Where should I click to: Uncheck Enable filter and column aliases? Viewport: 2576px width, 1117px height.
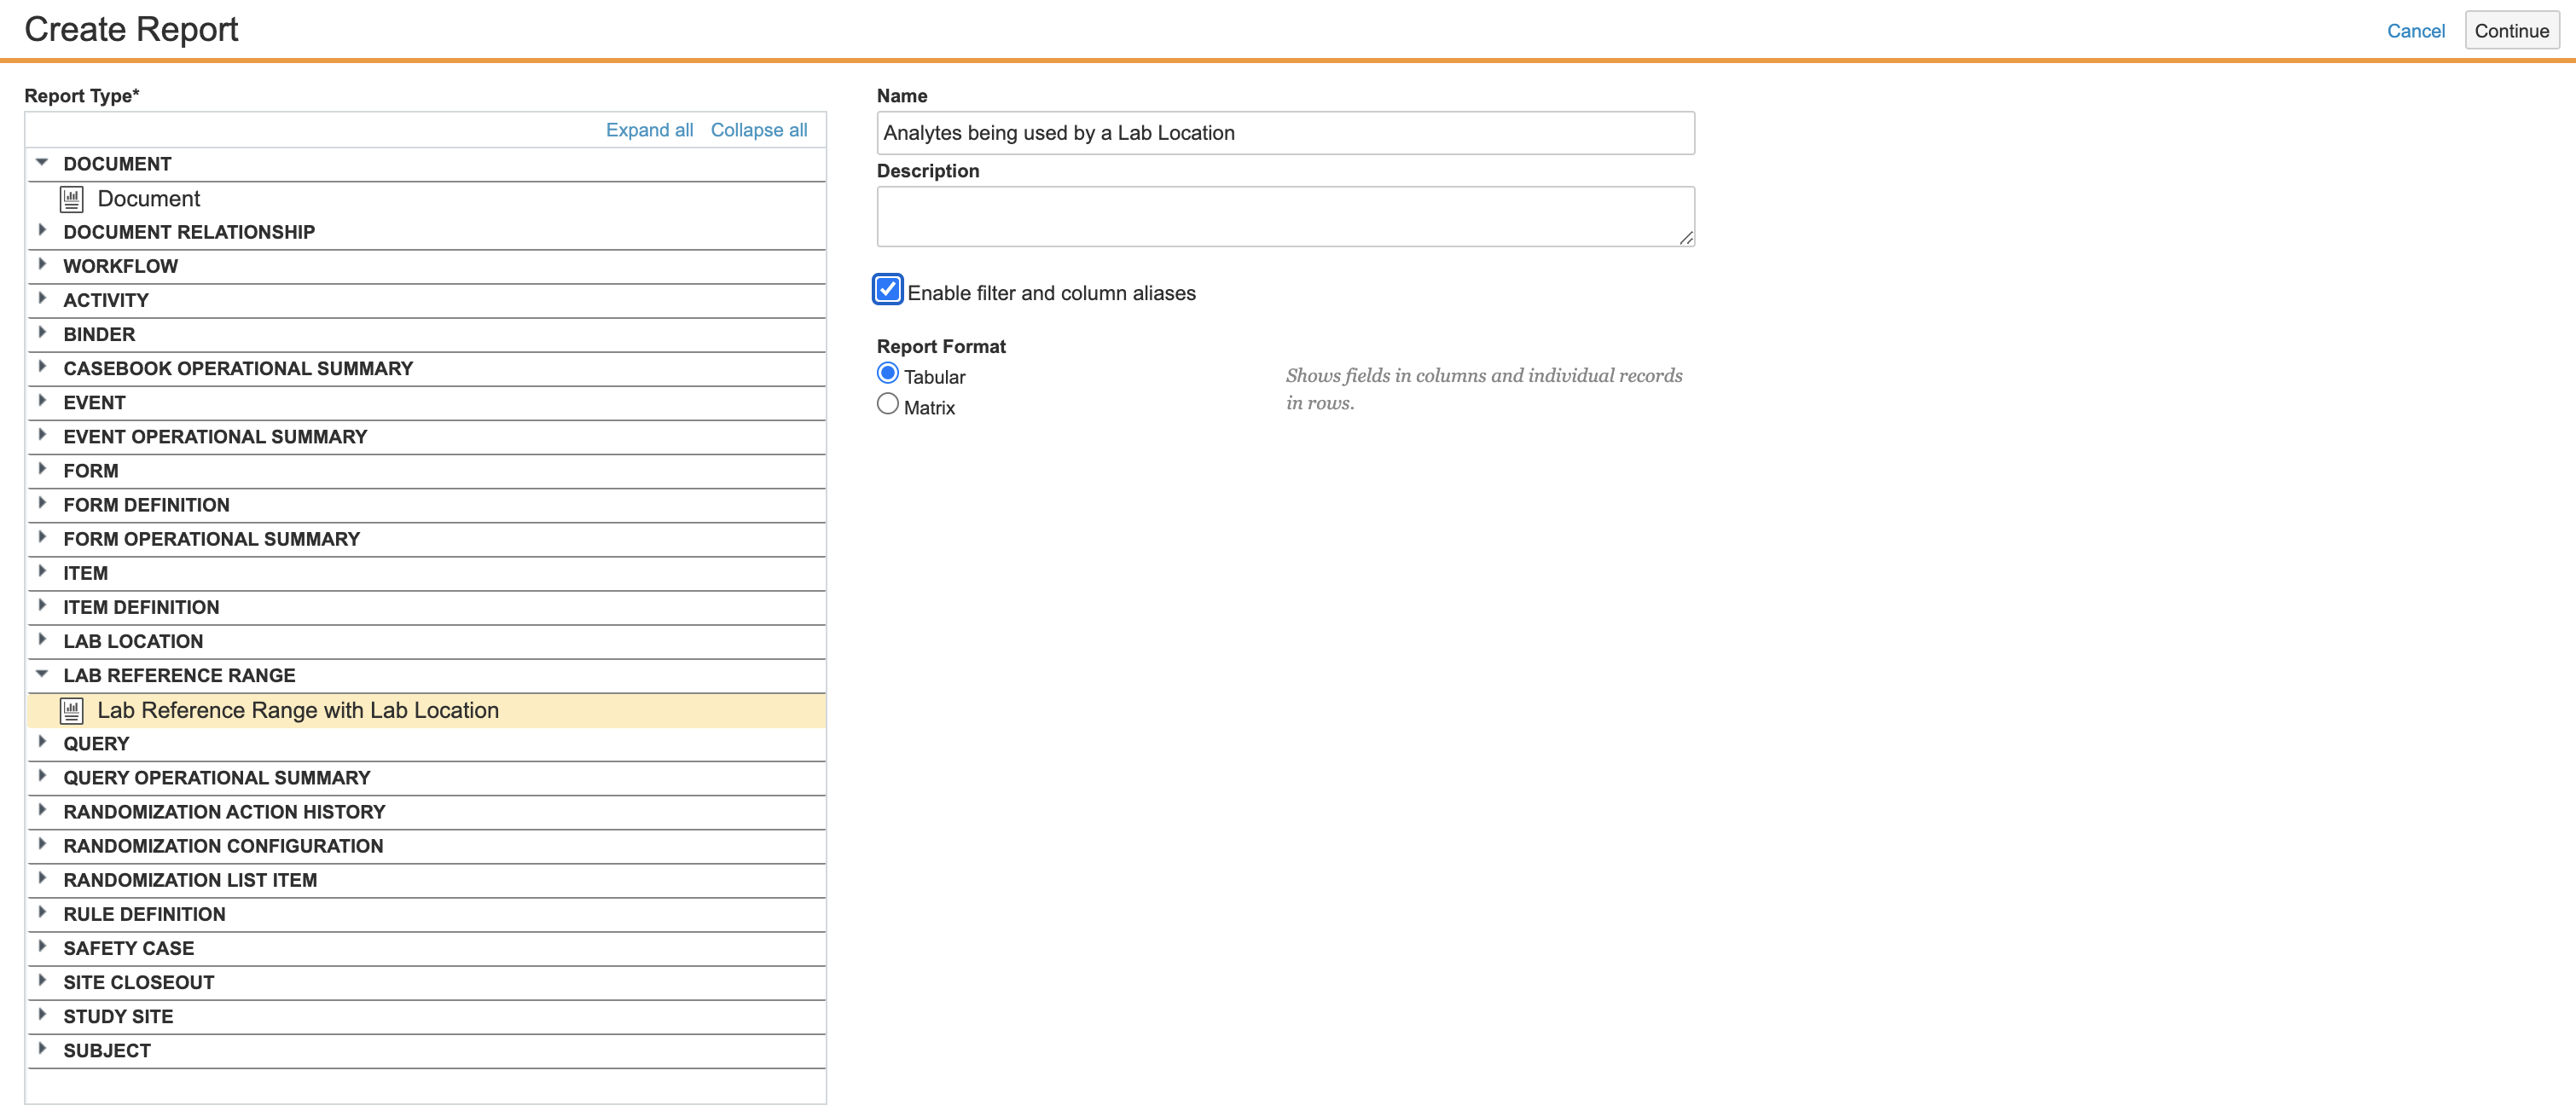(887, 290)
